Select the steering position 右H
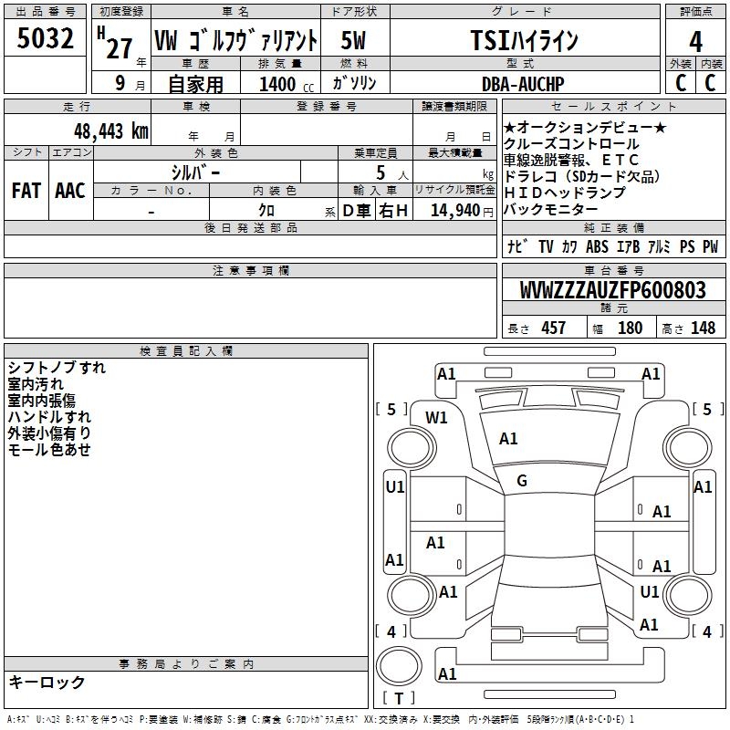 pyautogui.click(x=393, y=211)
